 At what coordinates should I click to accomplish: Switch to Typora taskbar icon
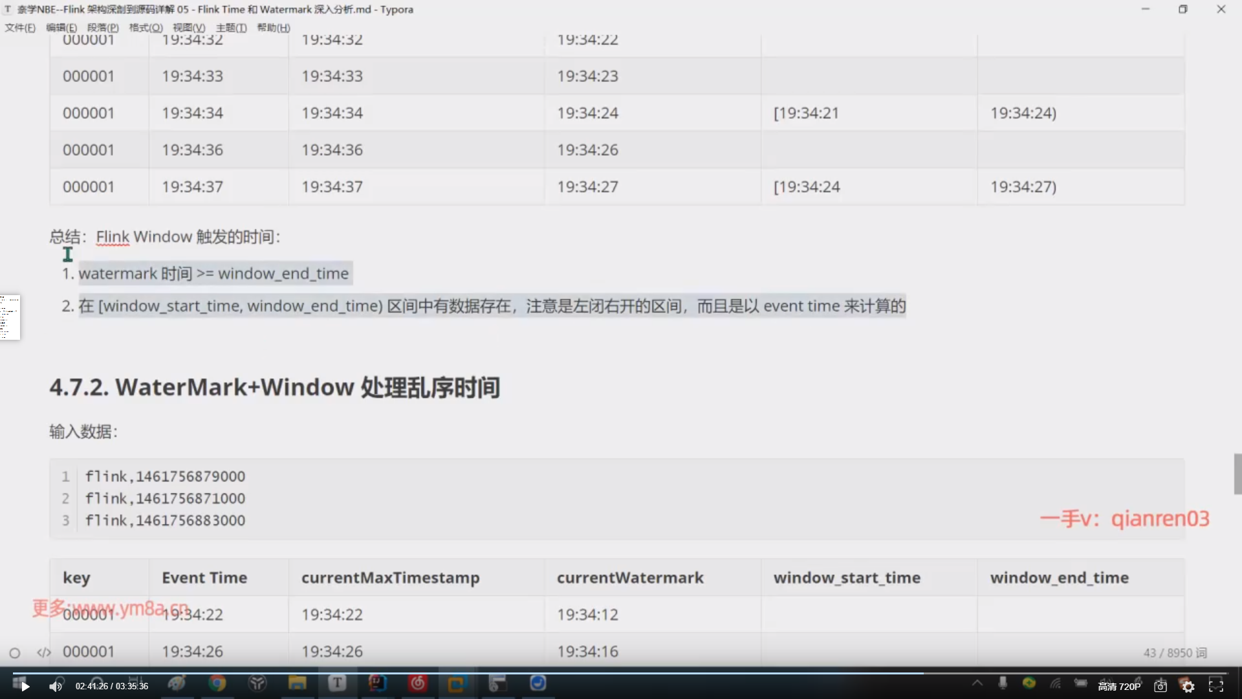pyautogui.click(x=337, y=683)
